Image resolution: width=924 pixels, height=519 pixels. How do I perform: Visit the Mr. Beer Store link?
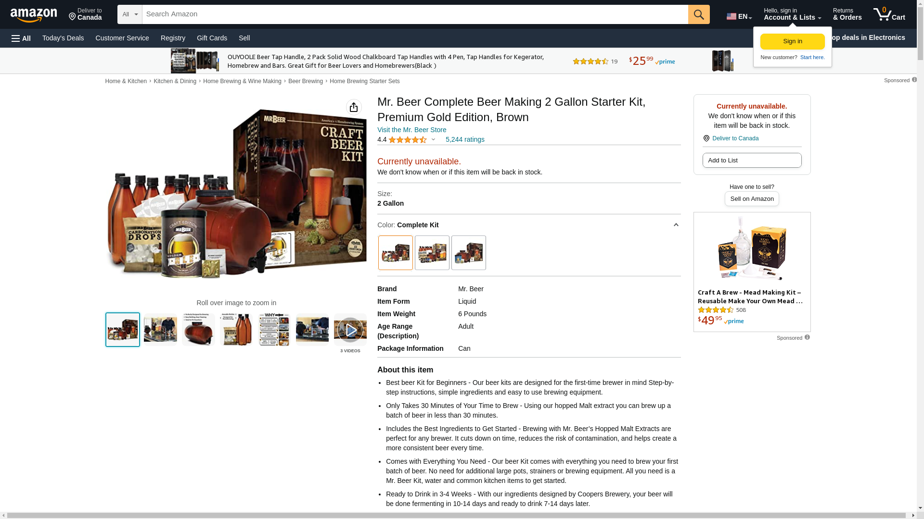412,130
